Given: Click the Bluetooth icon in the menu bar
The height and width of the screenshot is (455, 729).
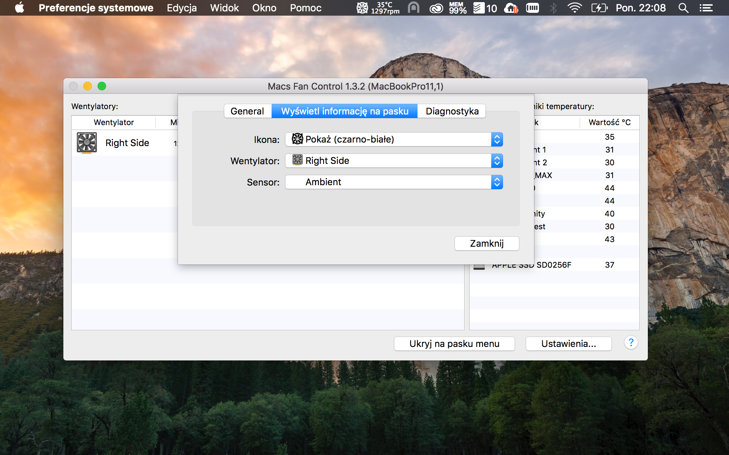Looking at the screenshot, I should (x=553, y=8).
